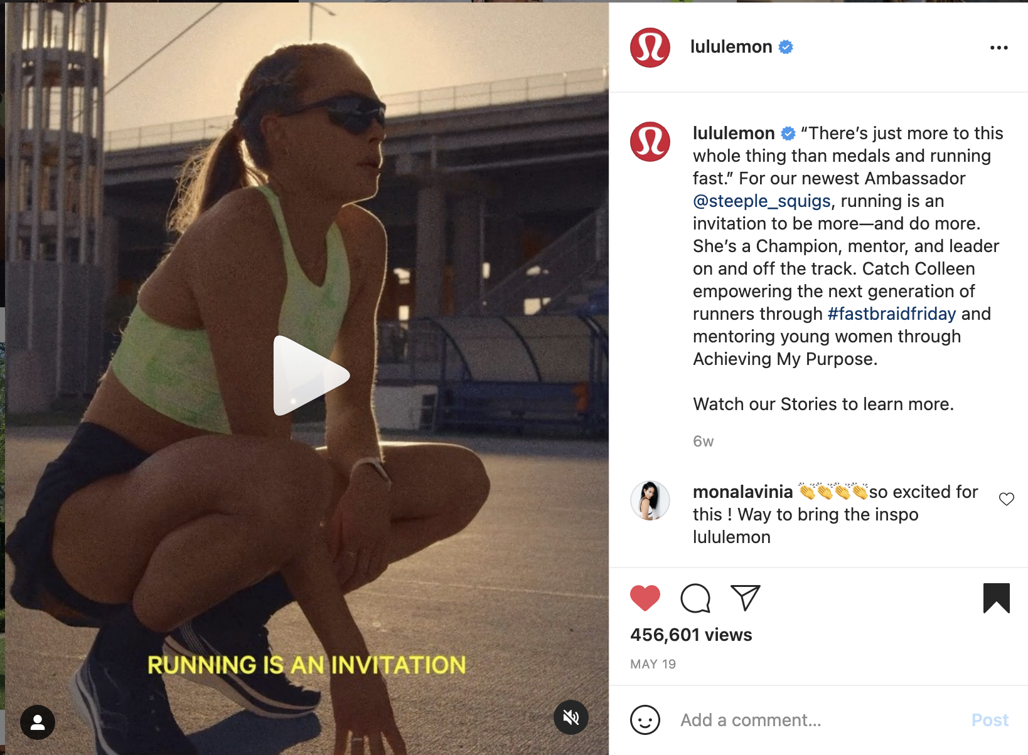Like monalavinia's comment heart
Viewport: 1028px width, 755px height.
pyautogui.click(x=1007, y=499)
